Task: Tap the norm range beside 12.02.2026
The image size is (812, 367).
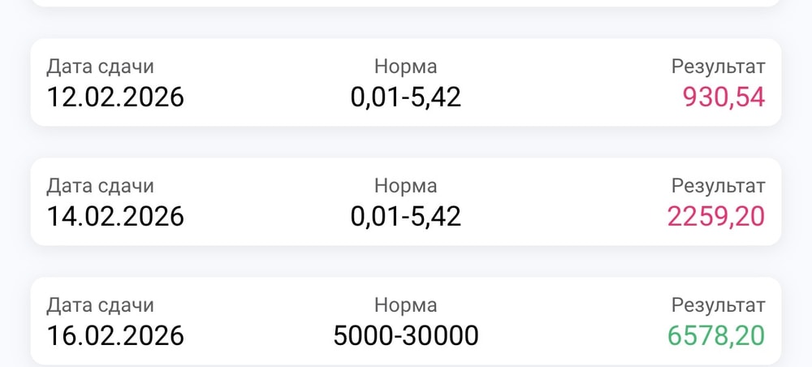Action: (x=405, y=97)
